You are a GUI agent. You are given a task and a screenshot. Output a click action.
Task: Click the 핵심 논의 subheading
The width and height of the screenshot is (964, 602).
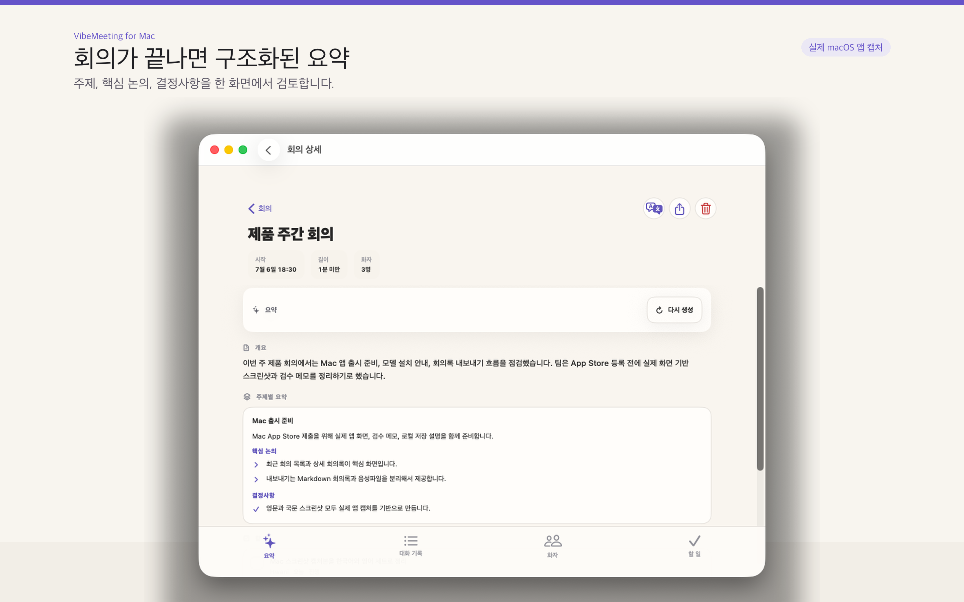click(x=264, y=451)
